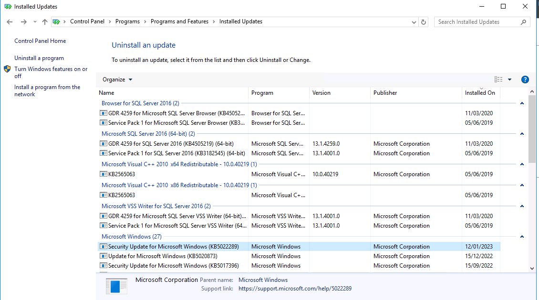The image size is (539, 300).
Task: Refresh the page with the refresh icon
Action: [424, 21]
